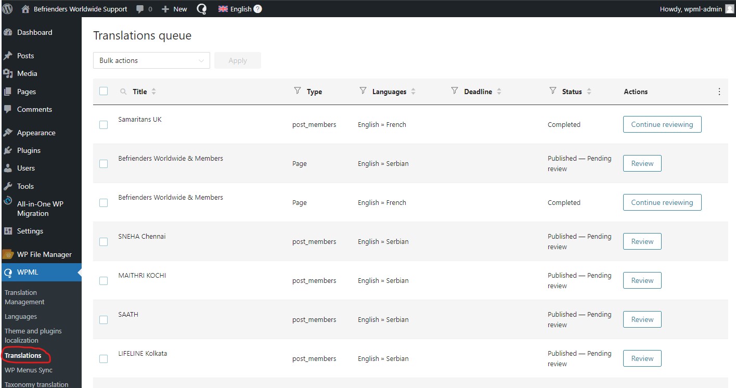Open the Type column filter funnel
This screenshot has height=388, width=736.
click(298, 91)
